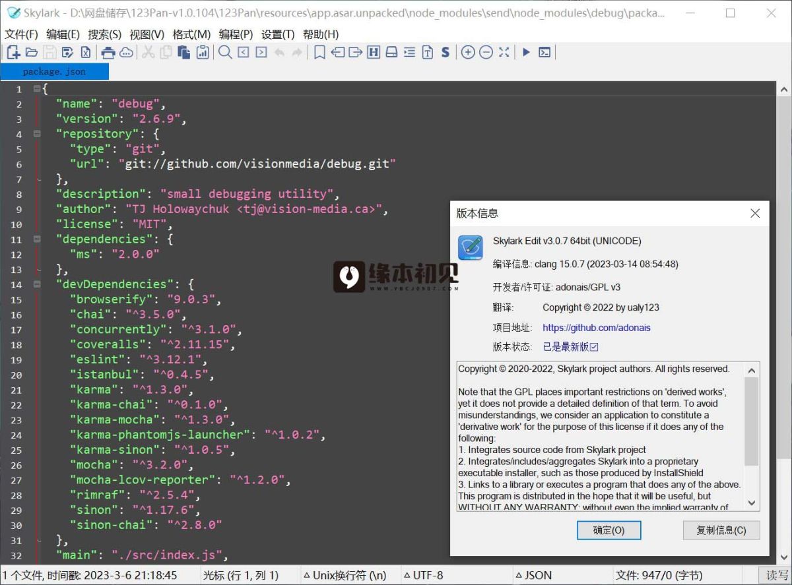Click line number 20 in the gutter
Viewport: 792px width, 585px height.
16,375
